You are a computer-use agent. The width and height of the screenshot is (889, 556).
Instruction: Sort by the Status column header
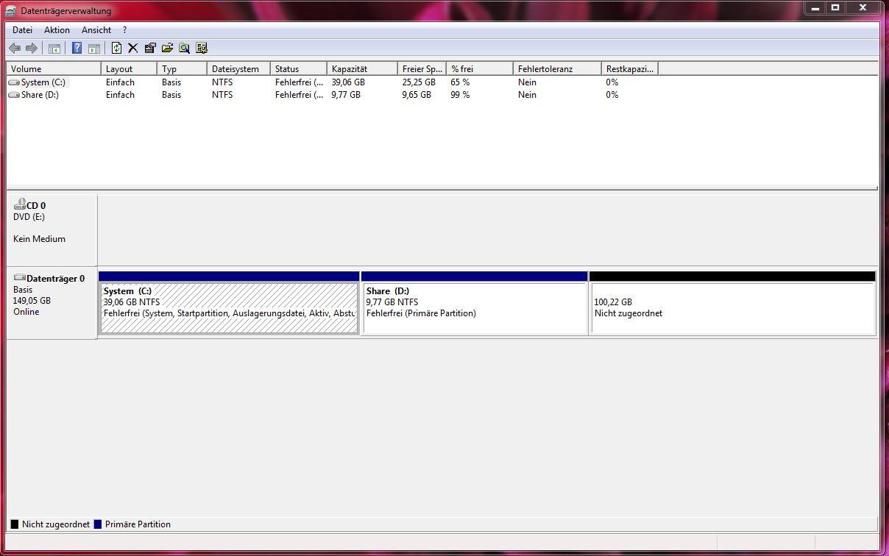[x=299, y=68]
